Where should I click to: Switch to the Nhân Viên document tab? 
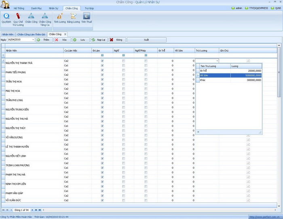click(x=8, y=34)
